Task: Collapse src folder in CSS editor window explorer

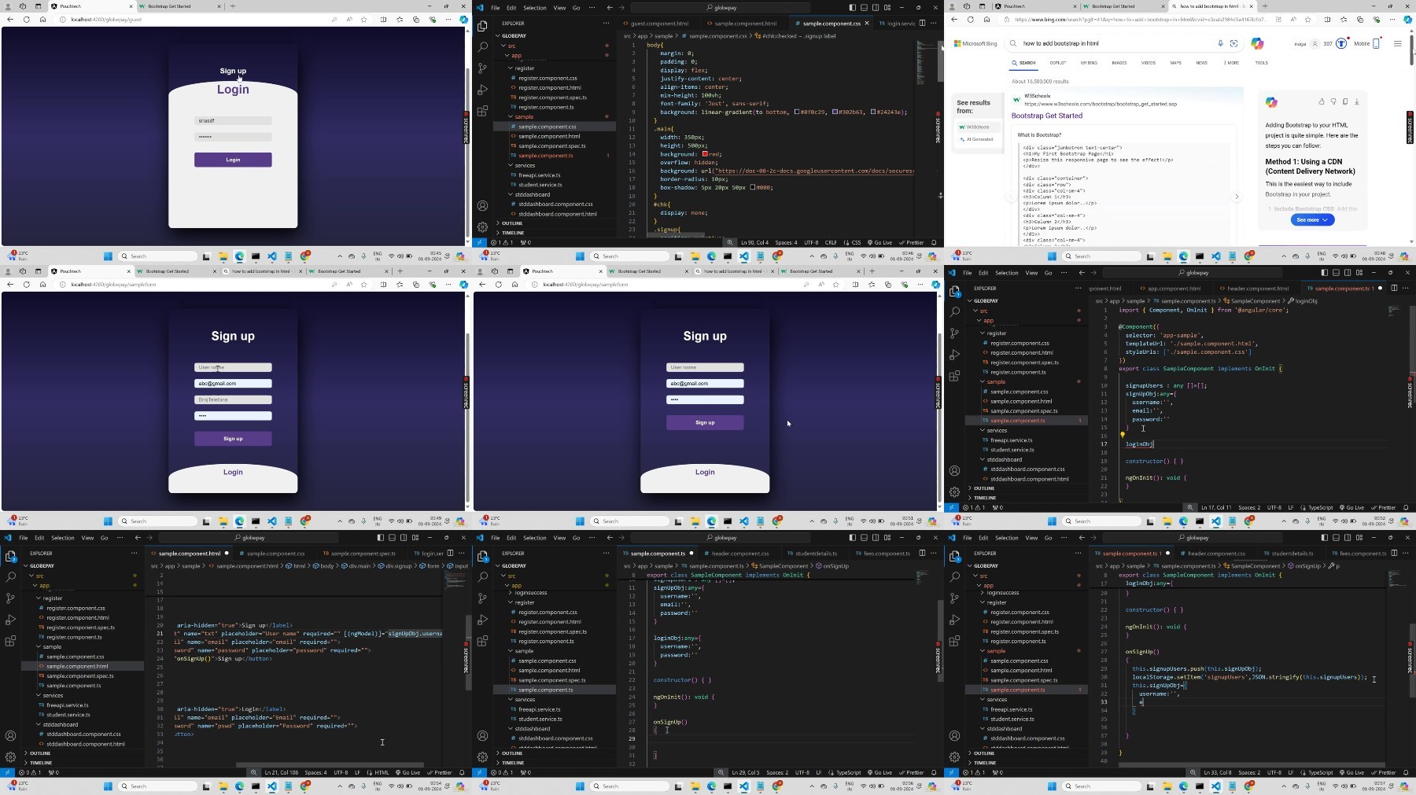Action: point(503,46)
